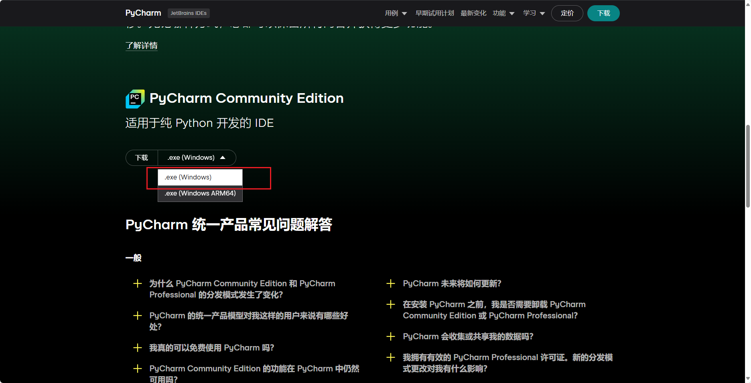Open the 学习 menu
Viewport: 751px width, 383px height.
pos(530,13)
